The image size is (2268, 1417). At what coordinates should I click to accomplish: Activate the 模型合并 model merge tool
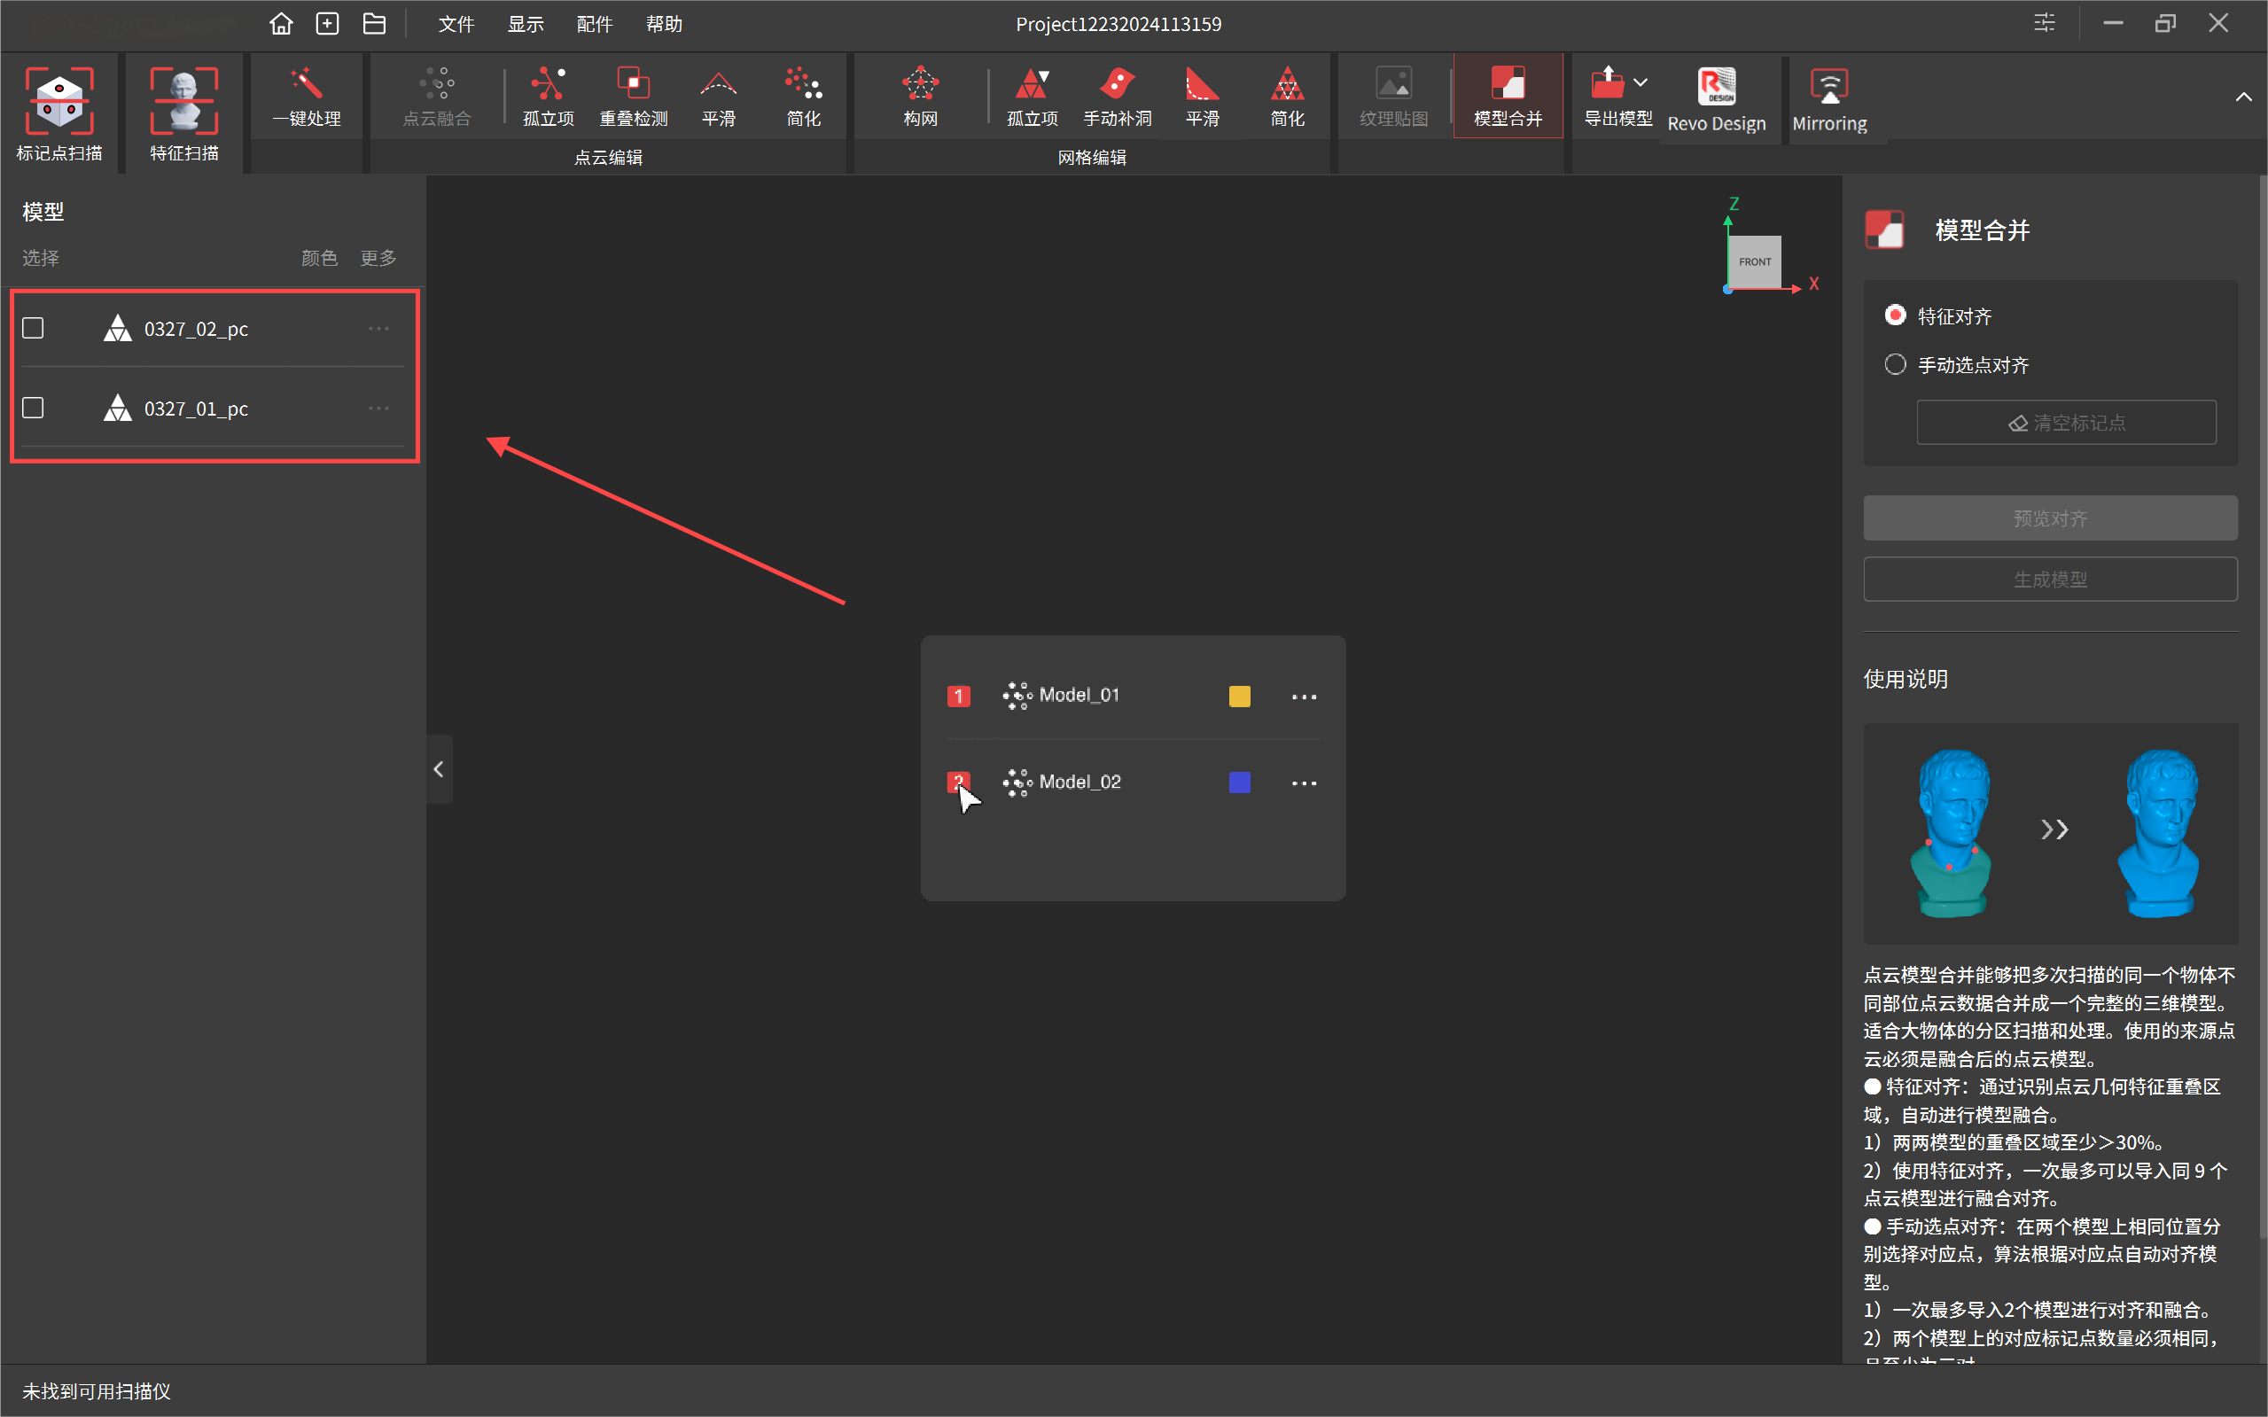(1507, 96)
